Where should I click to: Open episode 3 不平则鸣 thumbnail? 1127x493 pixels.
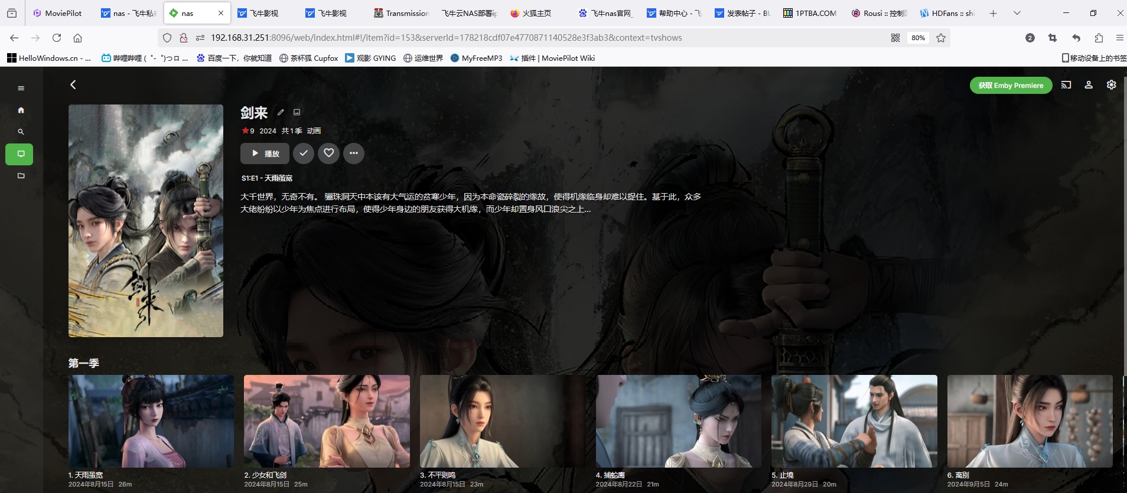point(503,421)
